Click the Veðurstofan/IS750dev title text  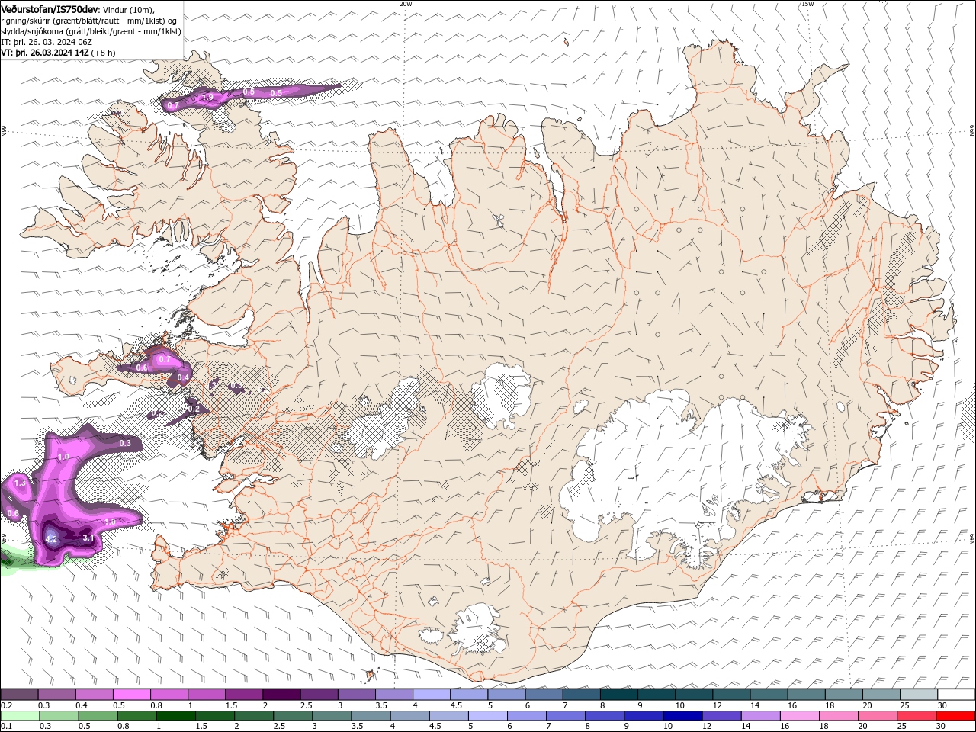click(x=50, y=8)
